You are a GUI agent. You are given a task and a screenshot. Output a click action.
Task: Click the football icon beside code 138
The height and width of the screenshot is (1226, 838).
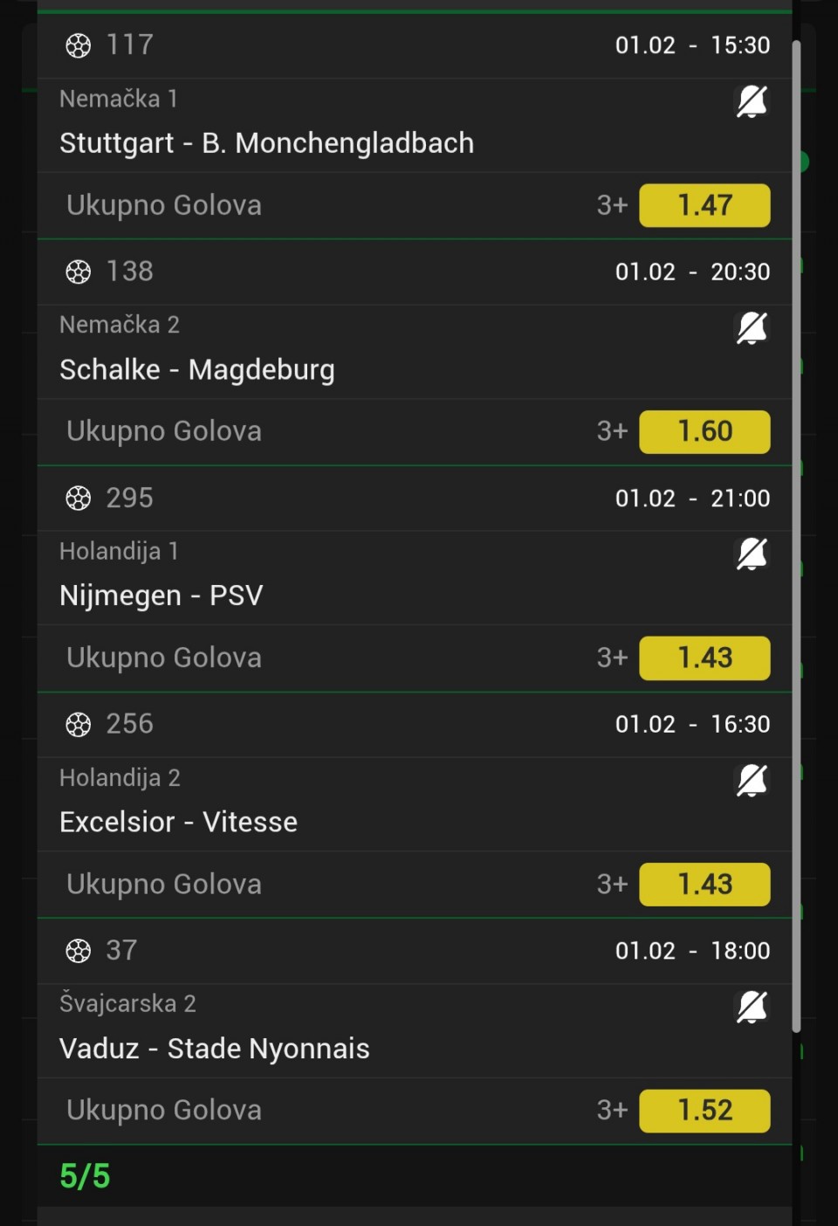click(x=79, y=272)
